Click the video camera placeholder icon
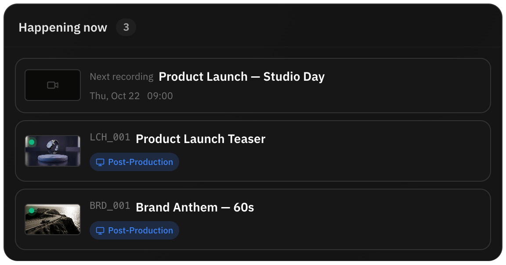506x265 pixels. click(x=53, y=85)
